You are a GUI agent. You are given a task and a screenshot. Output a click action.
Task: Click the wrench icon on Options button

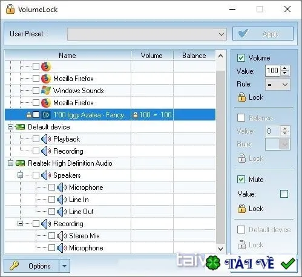click(14, 266)
